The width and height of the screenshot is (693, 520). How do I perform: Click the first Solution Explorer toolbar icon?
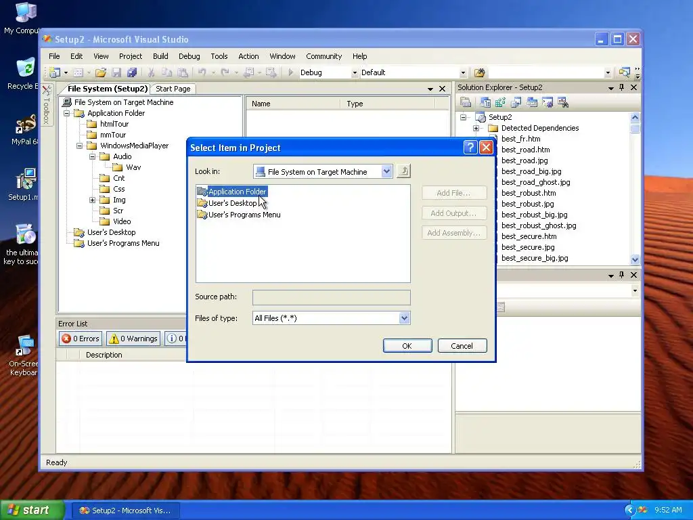466,103
